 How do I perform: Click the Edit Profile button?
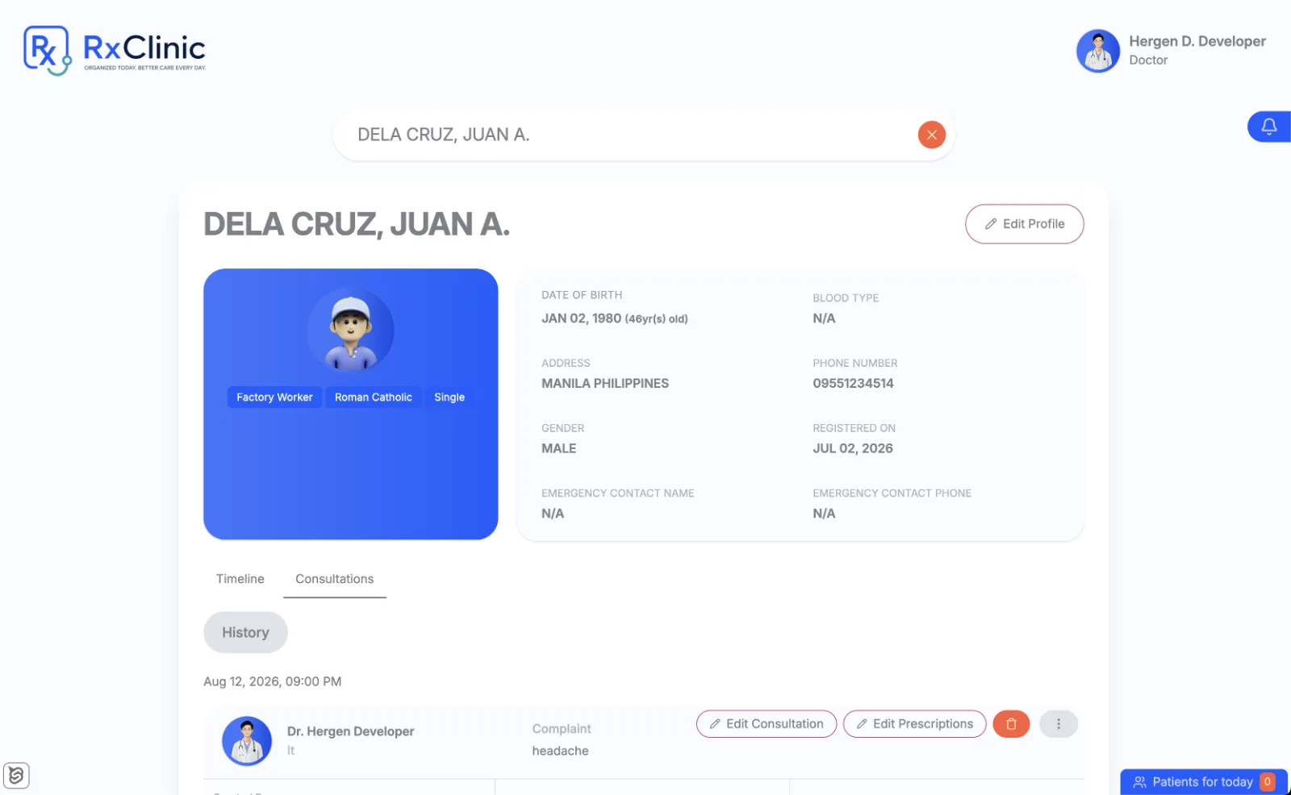1024,224
